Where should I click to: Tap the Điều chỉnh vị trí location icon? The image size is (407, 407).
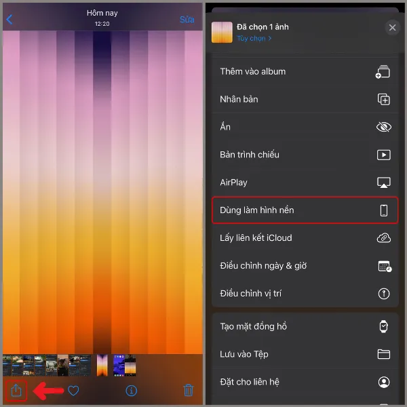pyautogui.click(x=383, y=294)
